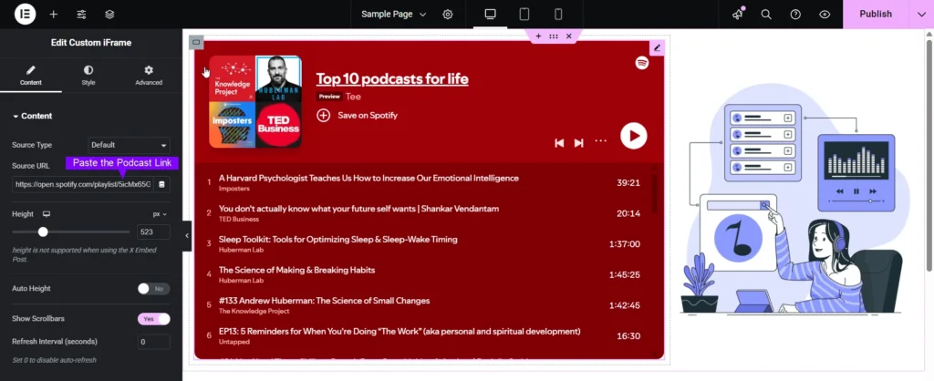Viewport: 934px width, 381px height.
Task: Open Top 10 podcasts for life link
Action: (x=392, y=79)
